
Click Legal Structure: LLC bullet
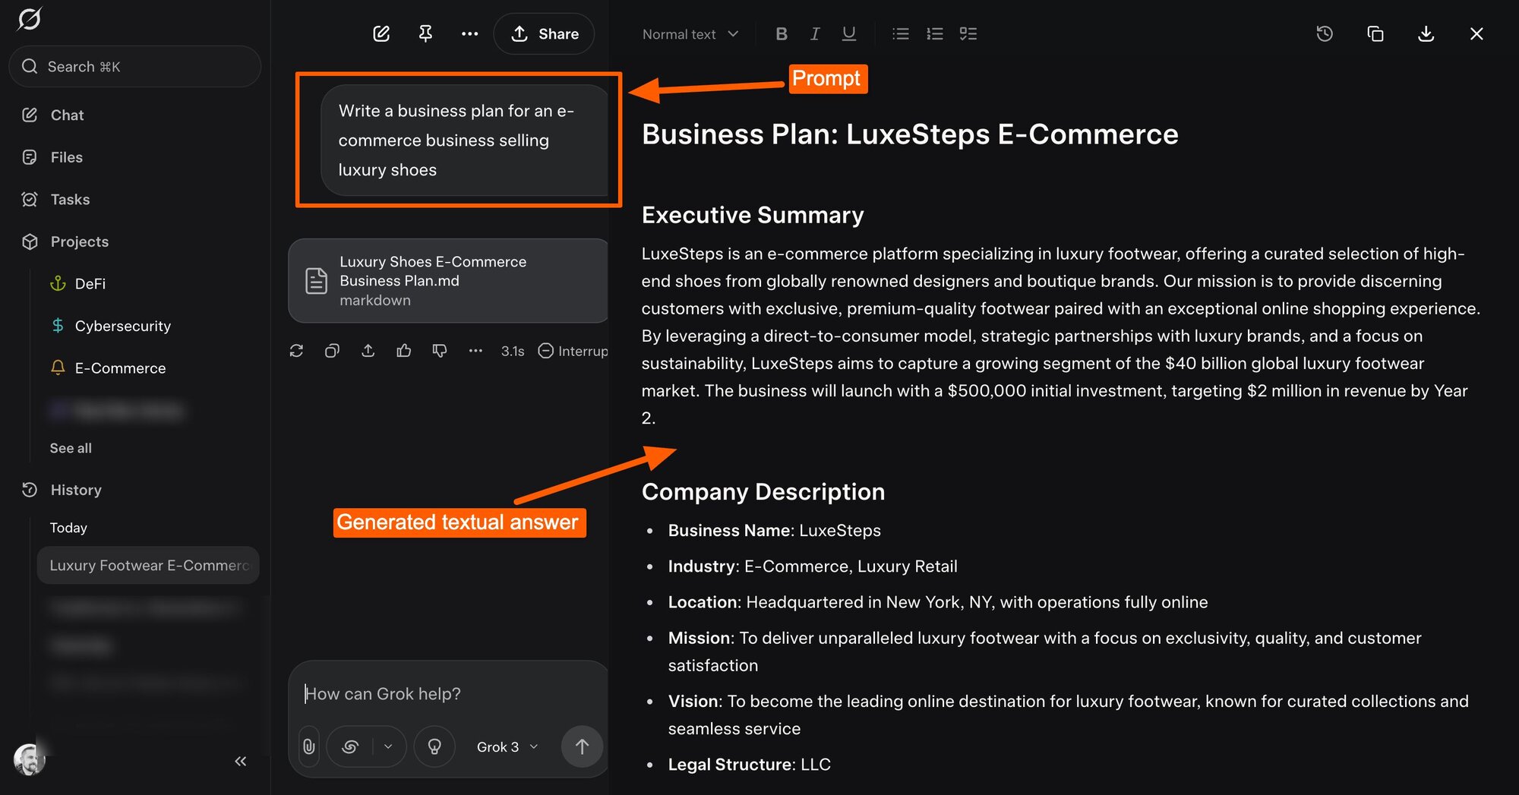750,765
